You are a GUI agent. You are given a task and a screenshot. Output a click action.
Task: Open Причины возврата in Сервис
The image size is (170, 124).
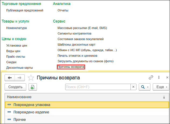pos(71,67)
